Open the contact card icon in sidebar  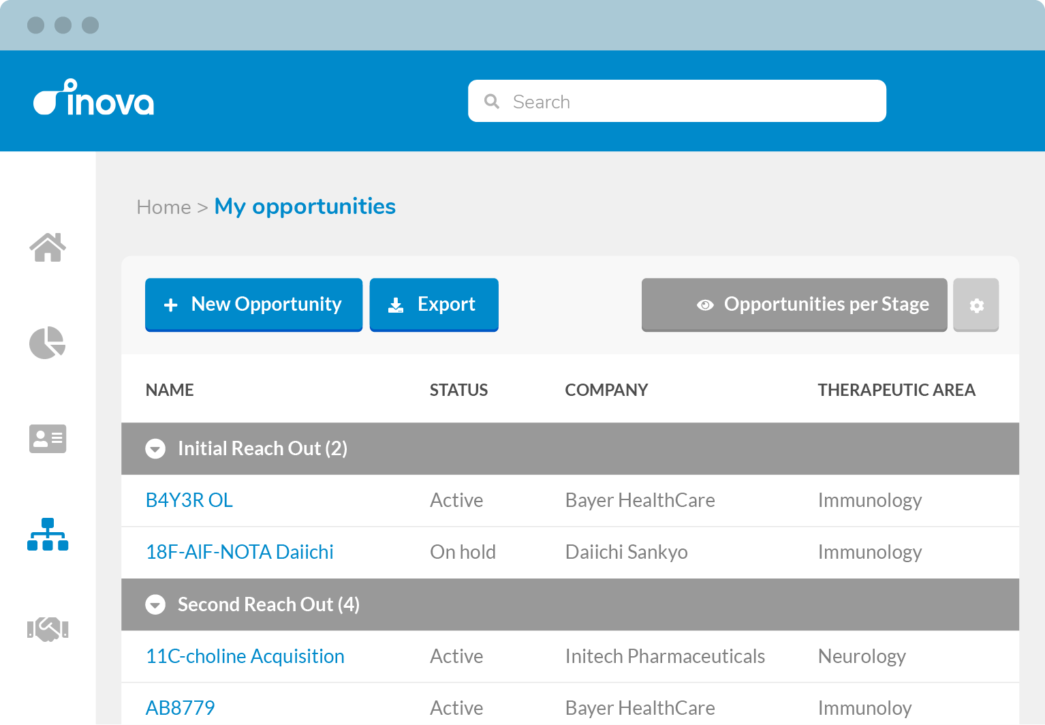pos(48,439)
